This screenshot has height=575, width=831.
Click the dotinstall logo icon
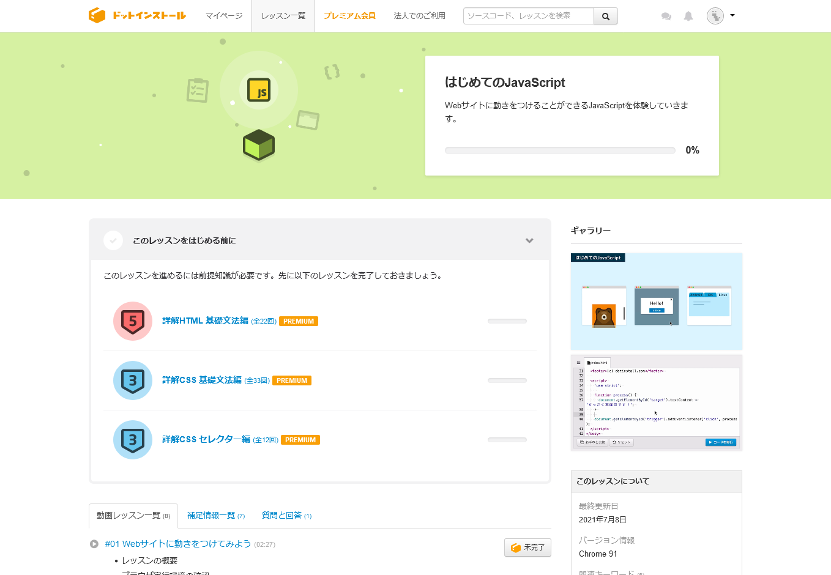coord(97,15)
